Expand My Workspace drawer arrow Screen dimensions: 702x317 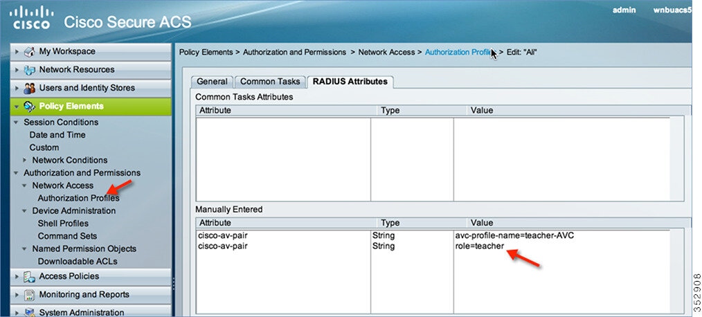(x=17, y=51)
